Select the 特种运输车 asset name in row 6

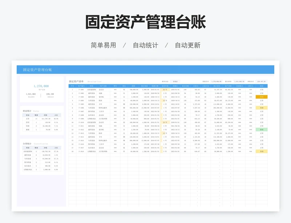[x=103, y=108]
